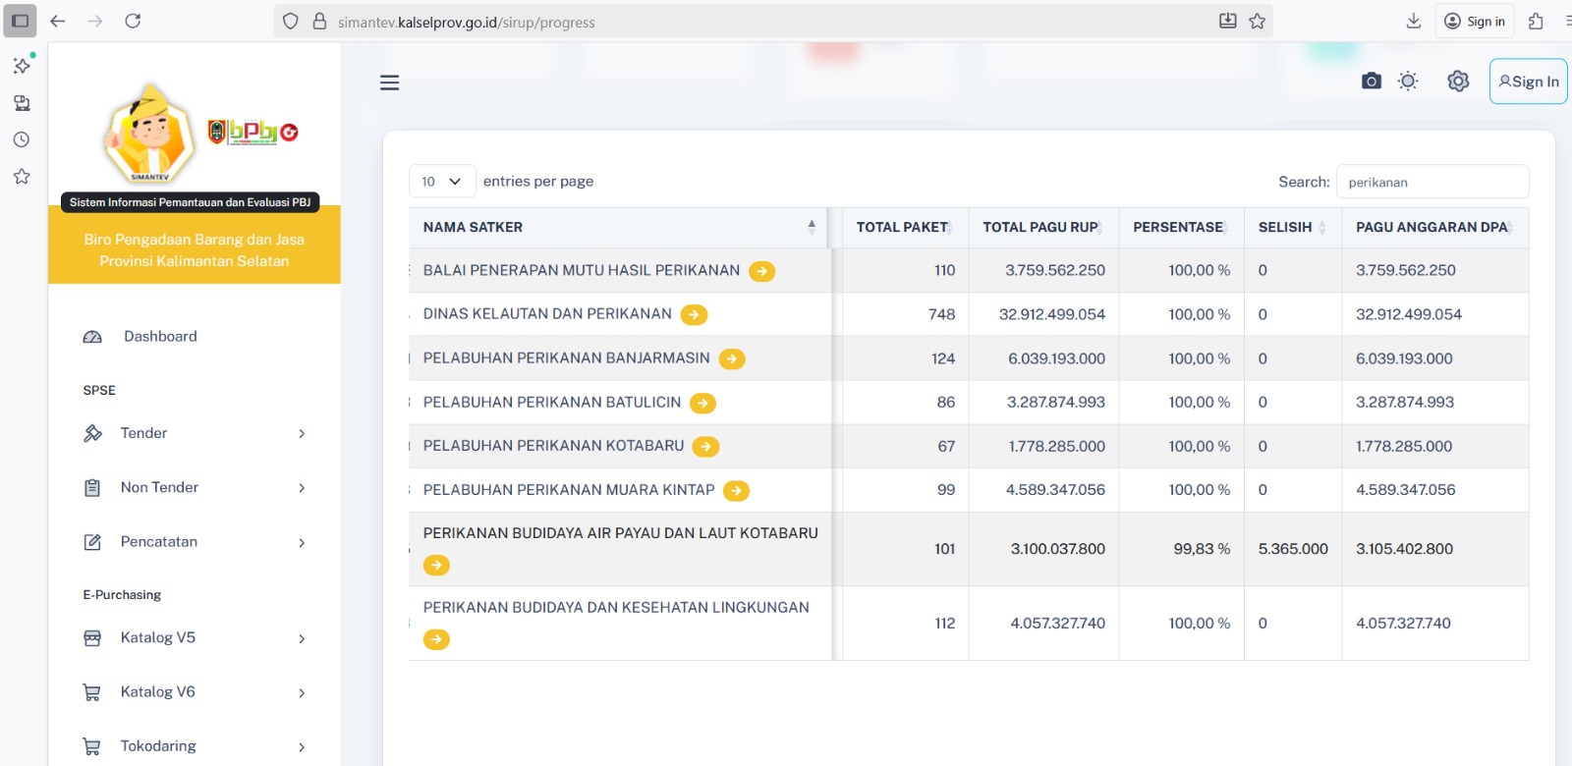
Task: Click the Sign In button
Action: 1528,82
